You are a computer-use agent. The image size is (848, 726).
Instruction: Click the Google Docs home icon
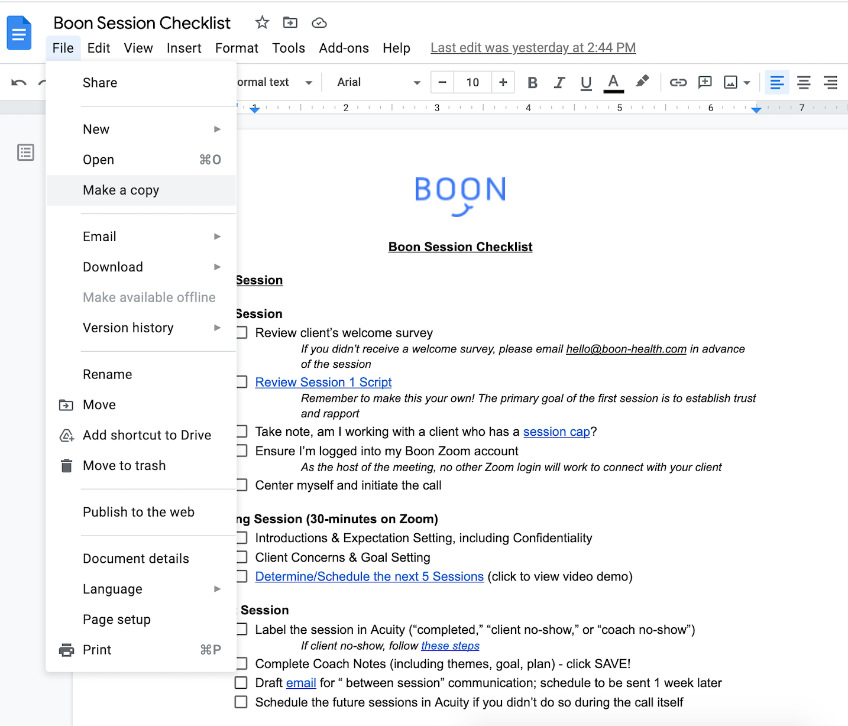pos(19,33)
